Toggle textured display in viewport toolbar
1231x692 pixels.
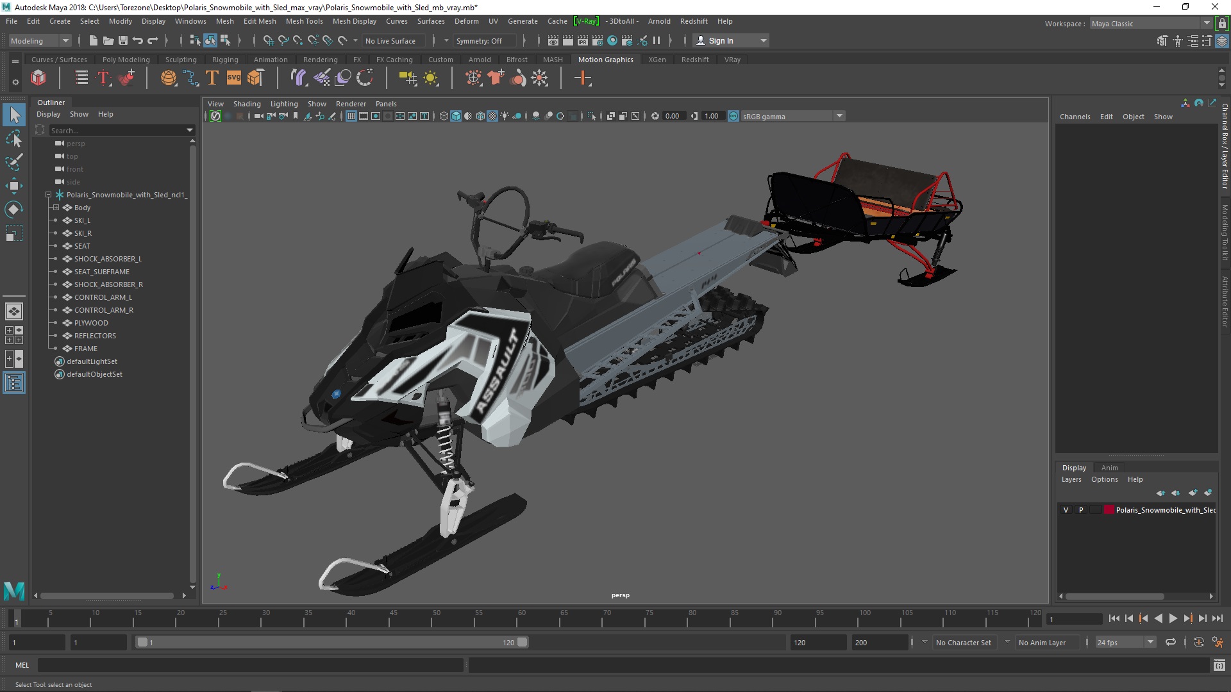492,116
